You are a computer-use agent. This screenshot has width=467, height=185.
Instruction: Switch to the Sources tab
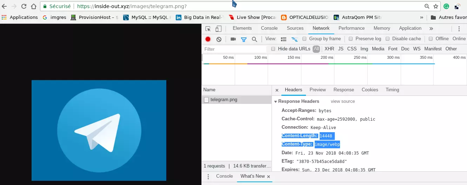[295, 28]
